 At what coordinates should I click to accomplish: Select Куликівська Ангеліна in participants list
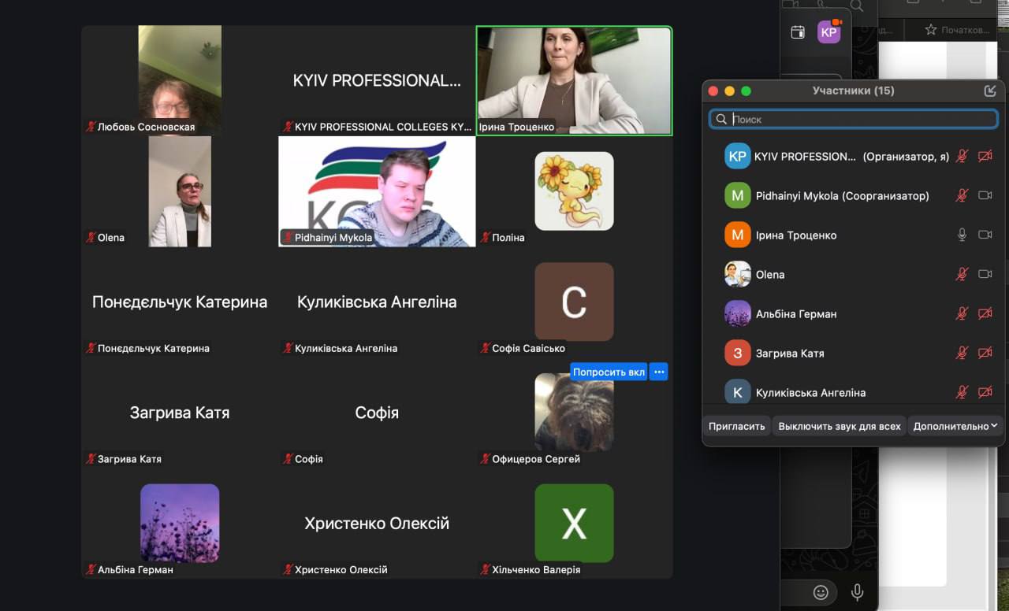810,392
